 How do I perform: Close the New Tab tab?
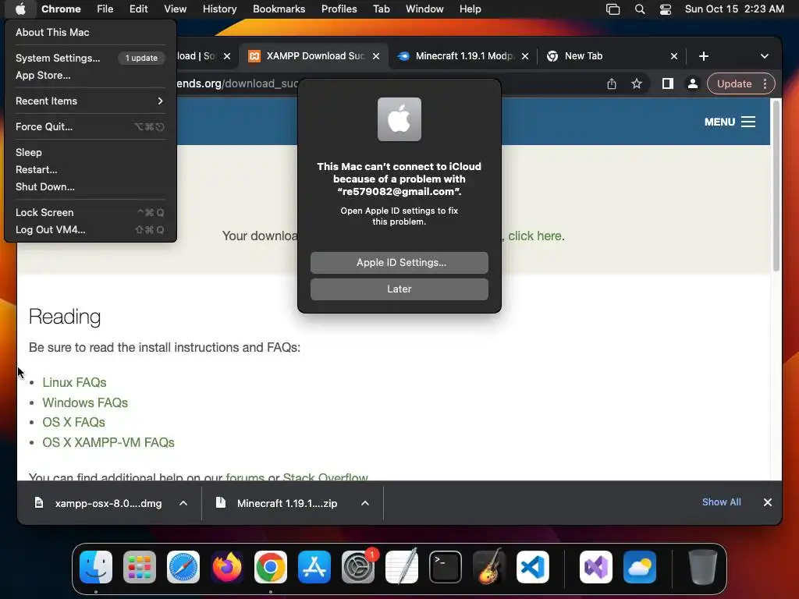[x=673, y=56]
